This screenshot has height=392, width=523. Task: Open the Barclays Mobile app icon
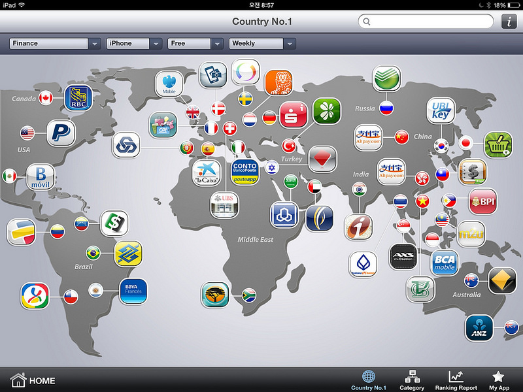(x=169, y=84)
